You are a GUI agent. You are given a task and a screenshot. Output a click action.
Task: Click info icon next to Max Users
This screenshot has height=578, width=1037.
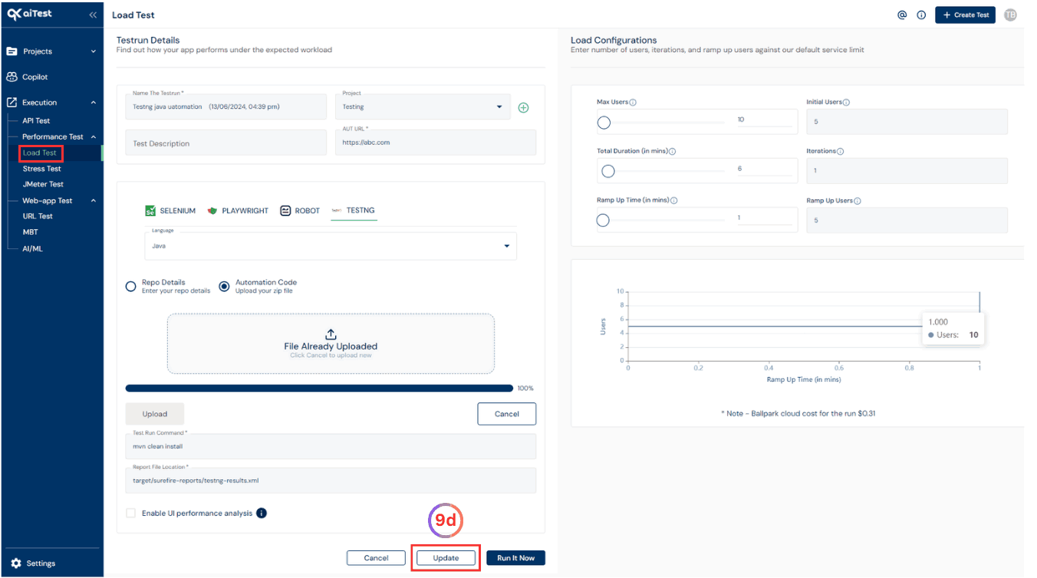633,102
